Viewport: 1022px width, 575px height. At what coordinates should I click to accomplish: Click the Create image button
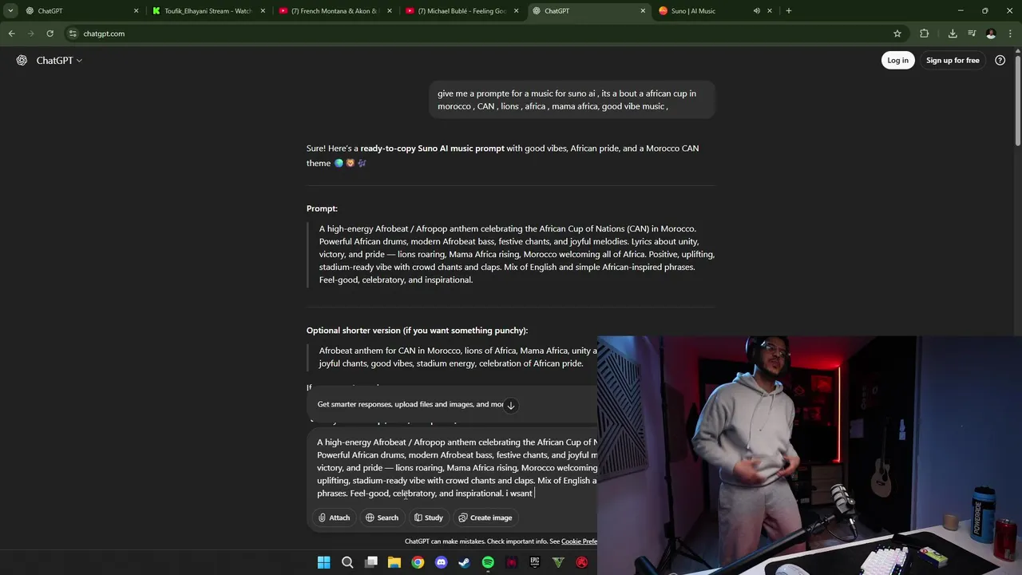coord(485,517)
